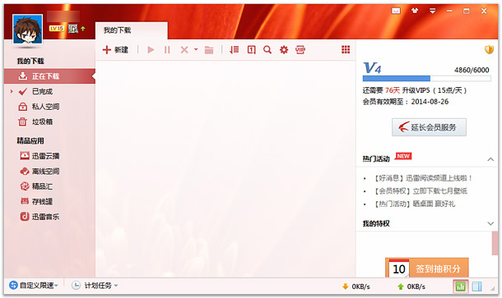Viewport: 502px width, 298px height.
Task: Open settings via the gear icon
Action: pyautogui.click(x=284, y=50)
